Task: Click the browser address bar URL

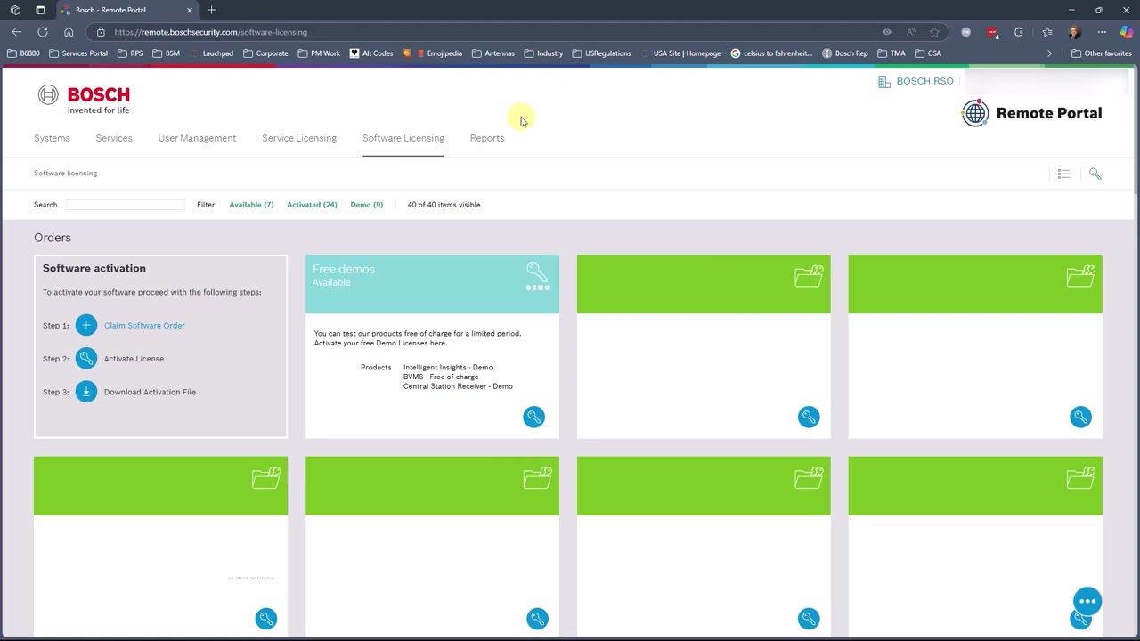Action: click(211, 32)
